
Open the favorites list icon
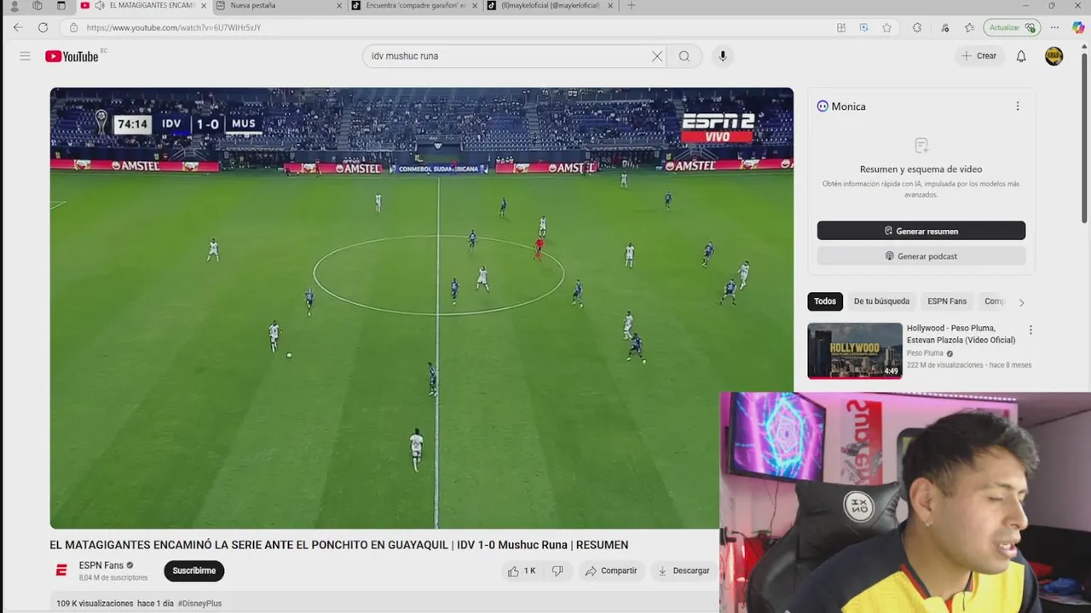point(969,27)
